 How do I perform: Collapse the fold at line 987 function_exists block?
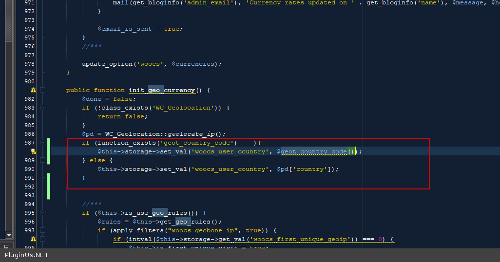pyautogui.click(x=42, y=143)
